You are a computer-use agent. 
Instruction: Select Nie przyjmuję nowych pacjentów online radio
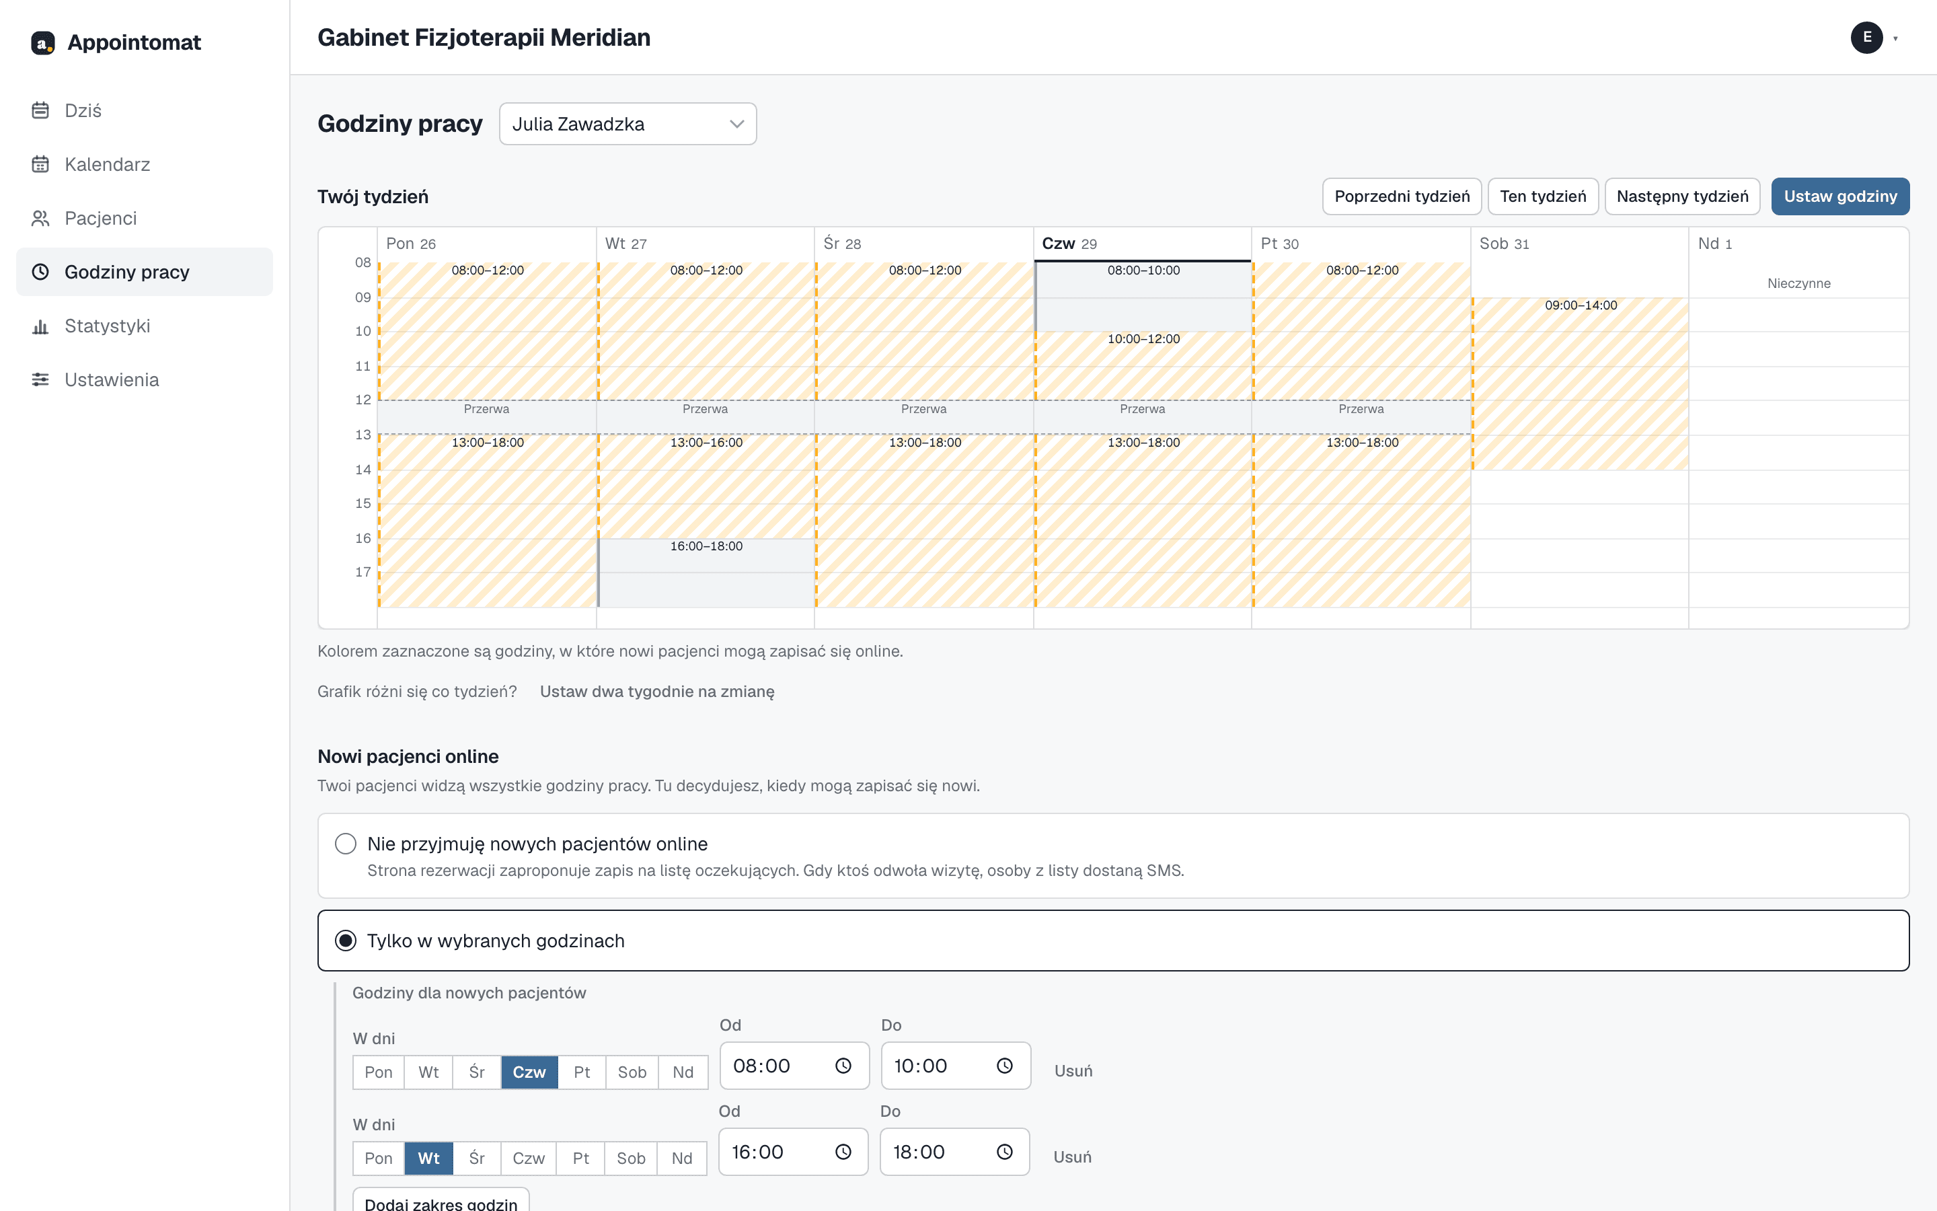(x=345, y=844)
